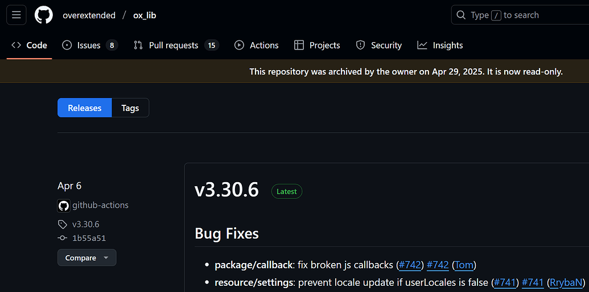Open the github-actions user profile
This screenshot has width=589, height=292.
point(100,205)
